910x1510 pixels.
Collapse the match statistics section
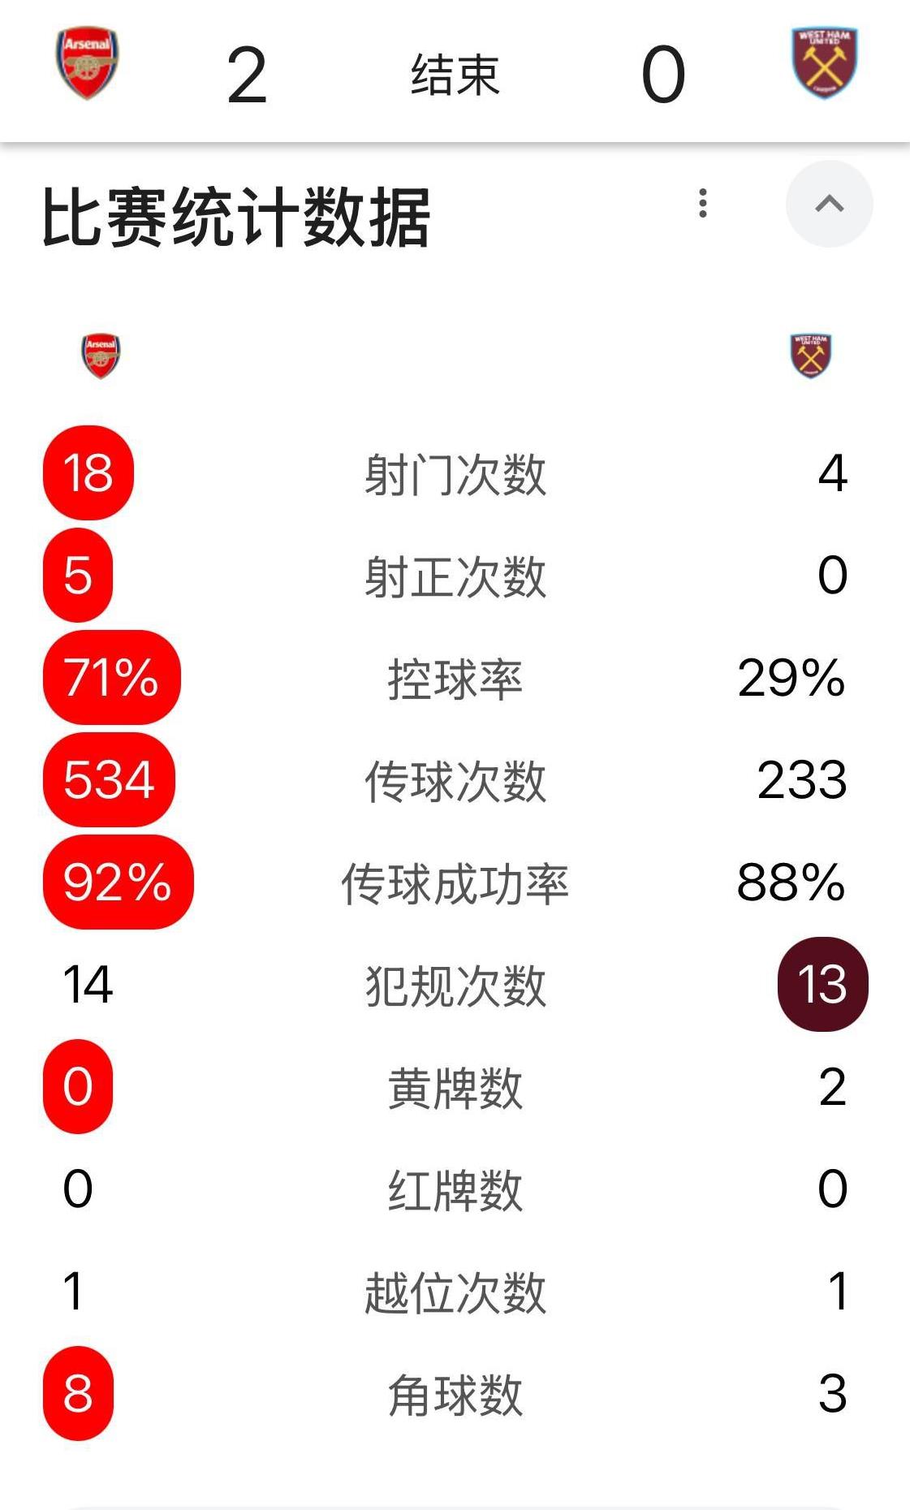829,204
